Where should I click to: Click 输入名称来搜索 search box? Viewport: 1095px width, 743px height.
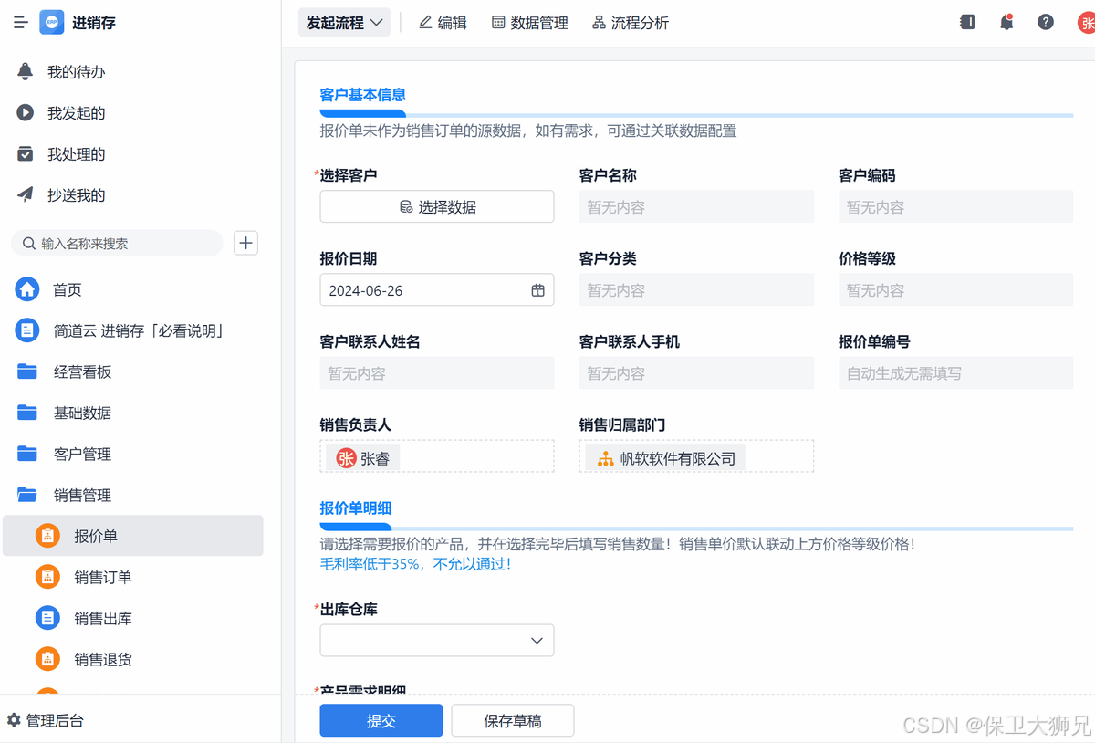[117, 243]
